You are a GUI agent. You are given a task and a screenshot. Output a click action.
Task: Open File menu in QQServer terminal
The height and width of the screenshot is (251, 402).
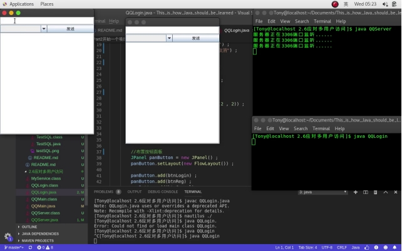[259, 21]
